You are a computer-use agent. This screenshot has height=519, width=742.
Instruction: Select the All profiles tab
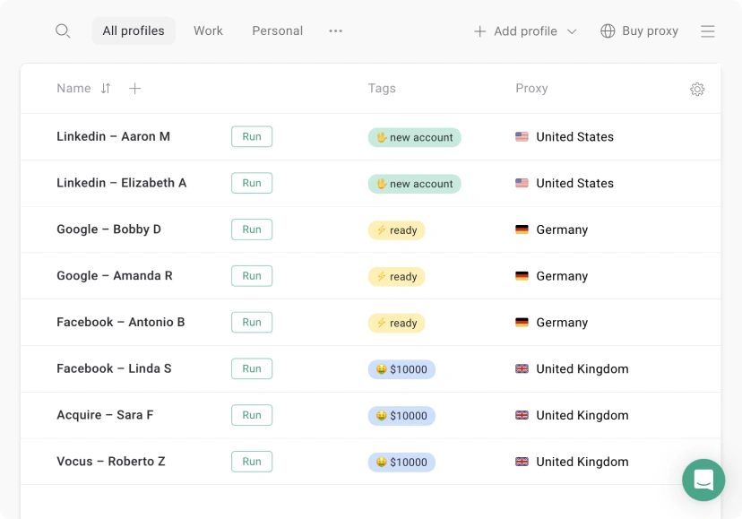pos(134,31)
